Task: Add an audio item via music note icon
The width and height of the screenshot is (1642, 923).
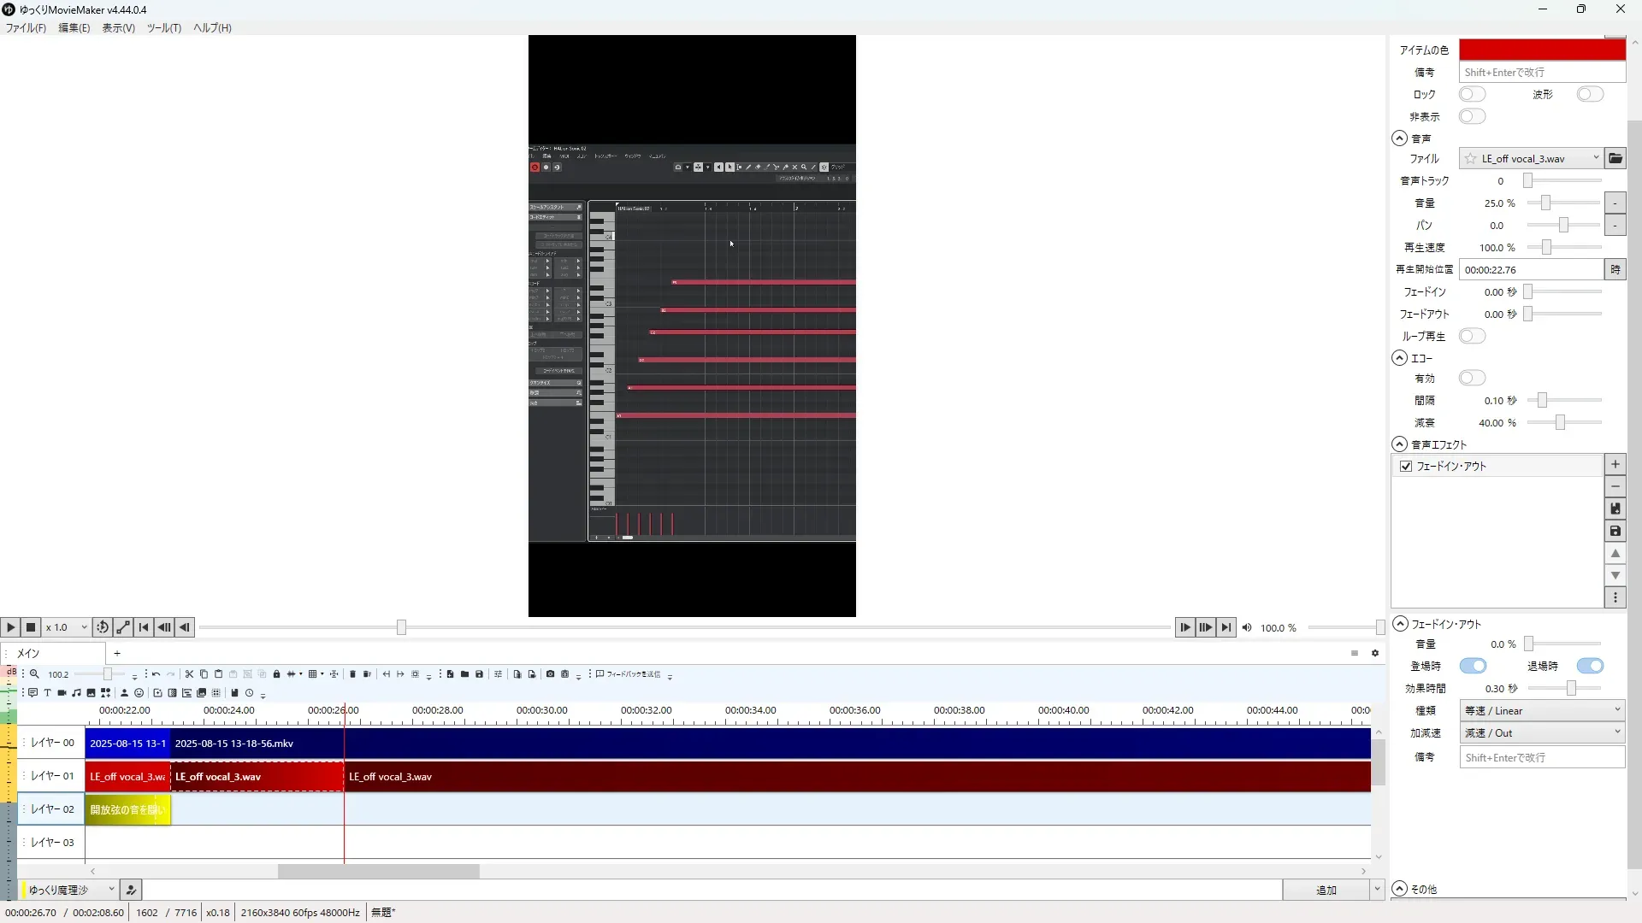Action: pos(76,693)
